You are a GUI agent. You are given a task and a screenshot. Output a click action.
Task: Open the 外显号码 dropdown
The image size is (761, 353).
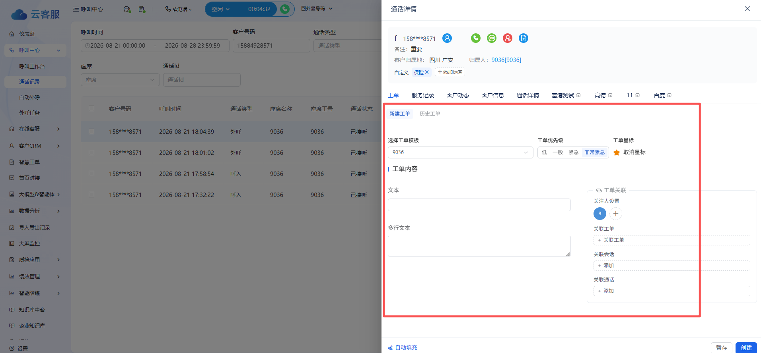[317, 9]
